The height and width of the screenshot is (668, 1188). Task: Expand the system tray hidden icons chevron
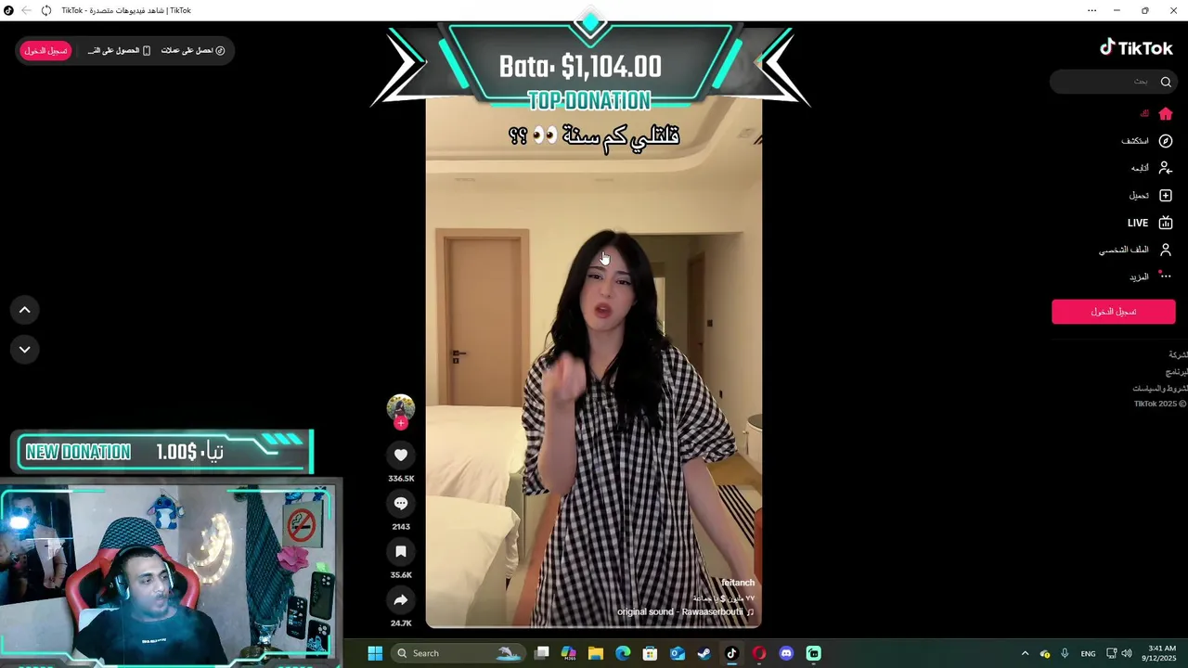click(1025, 653)
